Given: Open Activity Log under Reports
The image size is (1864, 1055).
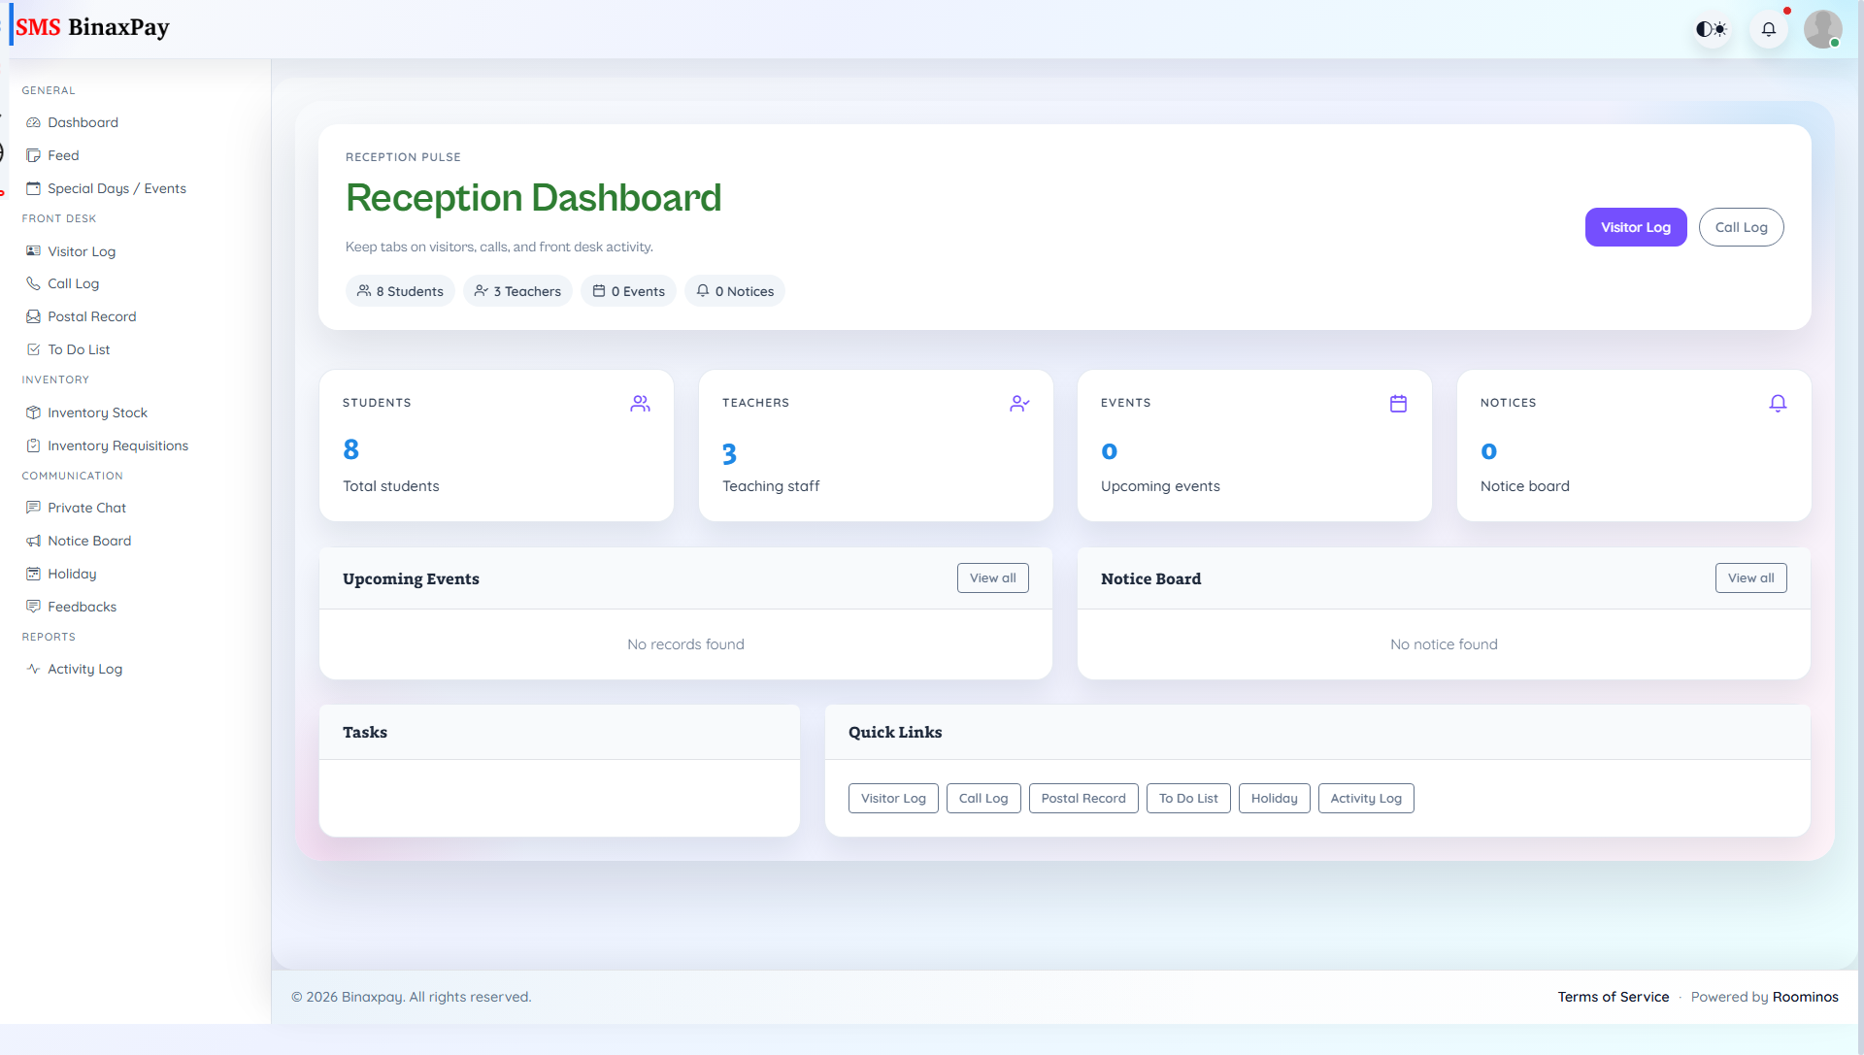Looking at the screenshot, I should coord(84,669).
